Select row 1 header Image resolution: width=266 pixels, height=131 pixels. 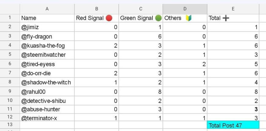pos(10,18)
